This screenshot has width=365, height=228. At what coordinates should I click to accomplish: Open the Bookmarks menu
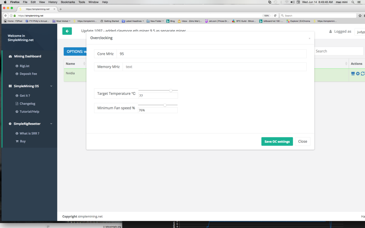coord(68,2)
